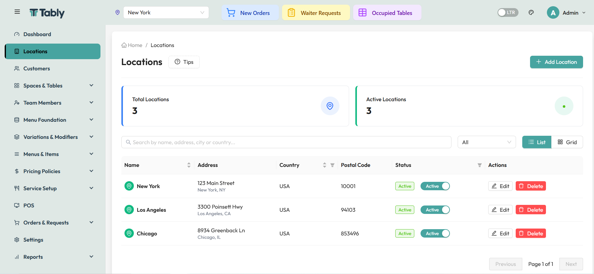This screenshot has width=594, height=274.
Task: Switch to Grid view
Action: [567, 142]
